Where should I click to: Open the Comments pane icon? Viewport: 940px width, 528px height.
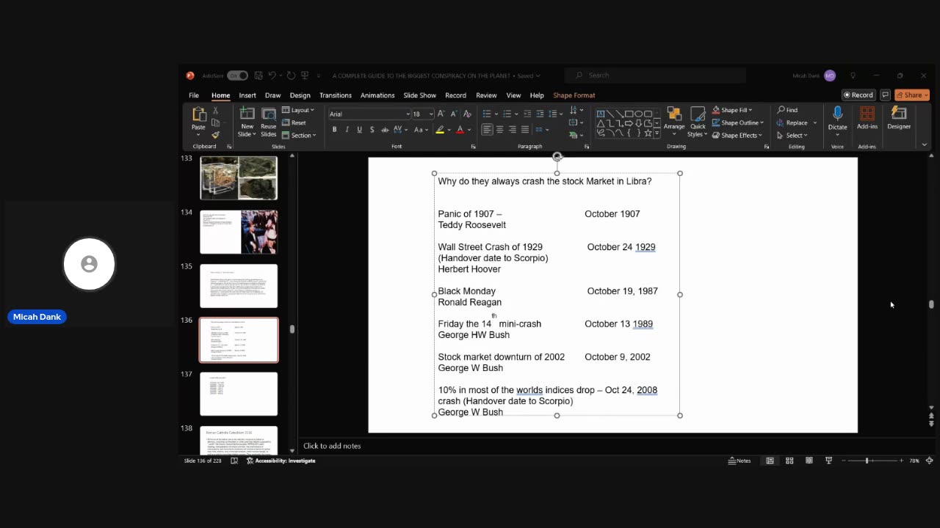(885, 95)
